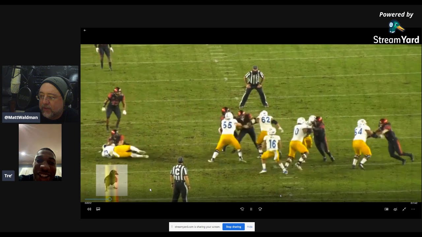
Task: Open the subtitles and captions menu
Action: point(98,209)
